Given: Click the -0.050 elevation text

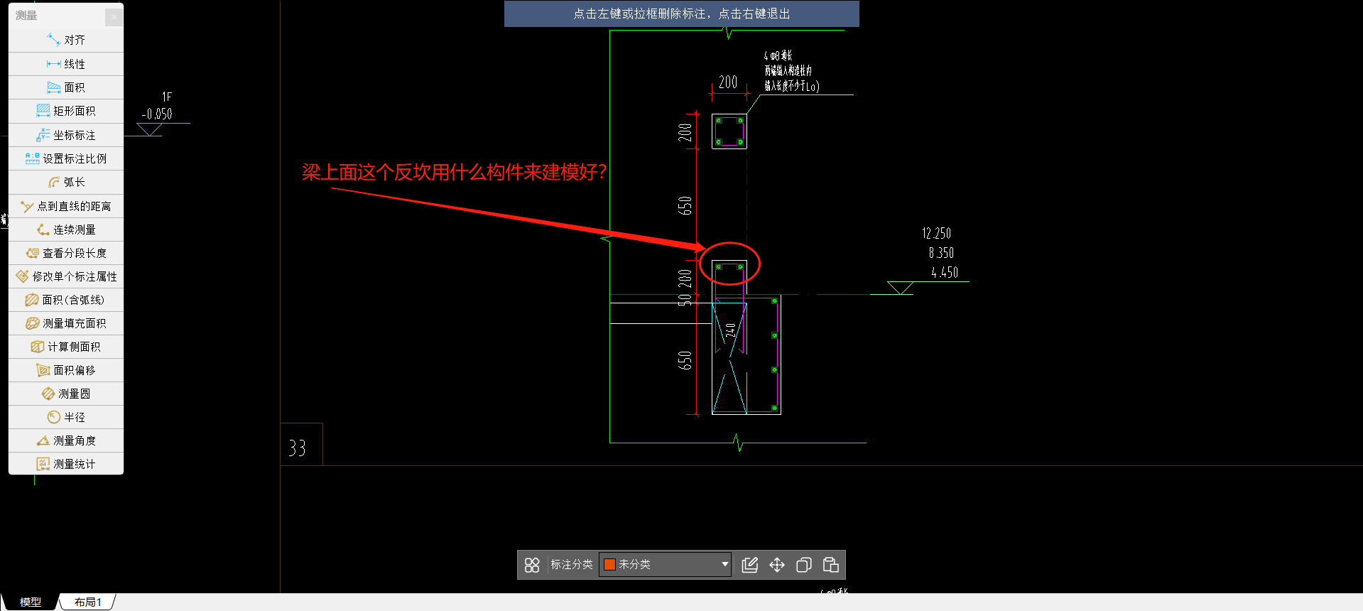Looking at the screenshot, I should [x=157, y=114].
